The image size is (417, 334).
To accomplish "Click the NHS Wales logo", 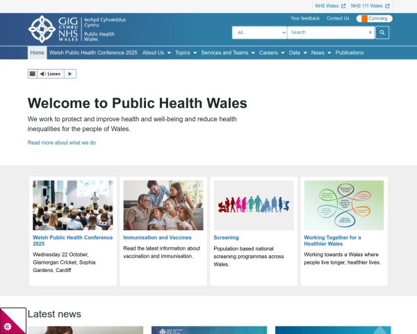I will coord(77,29).
